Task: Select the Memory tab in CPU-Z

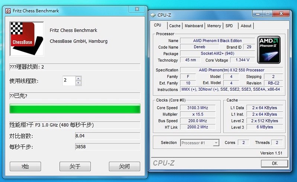Action: click(x=214, y=26)
